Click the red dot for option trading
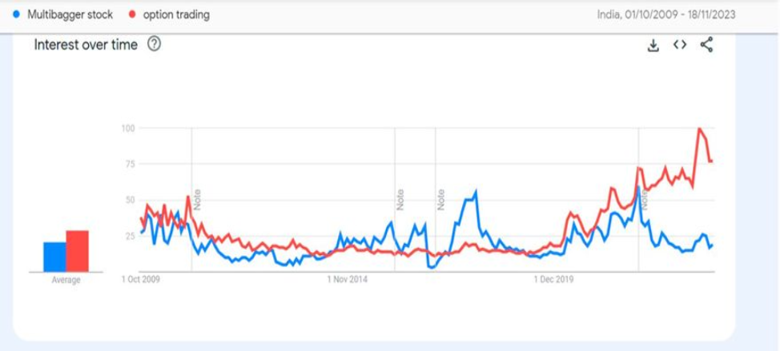The height and width of the screenshot is (351, 780). pyautogui.click(x=132, y=15)
